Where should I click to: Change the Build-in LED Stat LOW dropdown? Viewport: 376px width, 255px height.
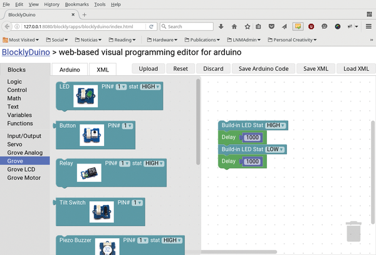275,149
